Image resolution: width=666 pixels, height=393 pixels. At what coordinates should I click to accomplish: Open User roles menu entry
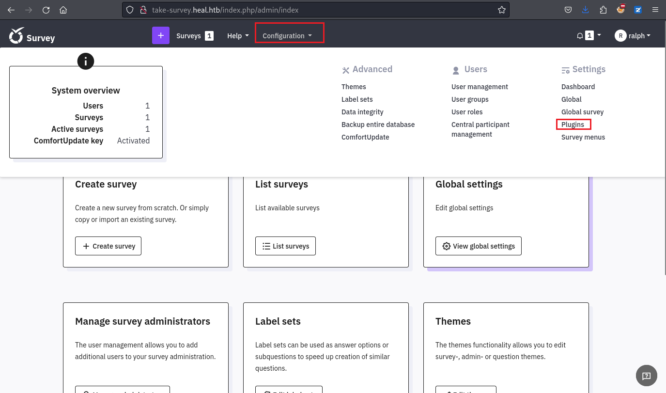[x=467, y=112]
